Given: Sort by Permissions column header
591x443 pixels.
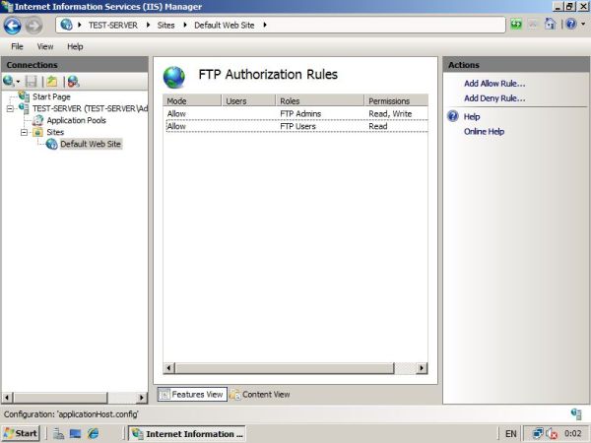Looking at the screenshot, I should 396,100.
